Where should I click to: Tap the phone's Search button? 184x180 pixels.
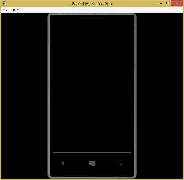[119, 163]
